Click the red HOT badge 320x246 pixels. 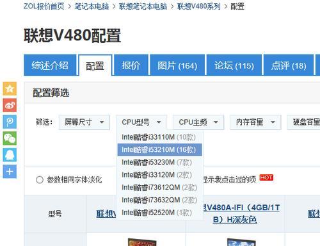click(266, 177)
